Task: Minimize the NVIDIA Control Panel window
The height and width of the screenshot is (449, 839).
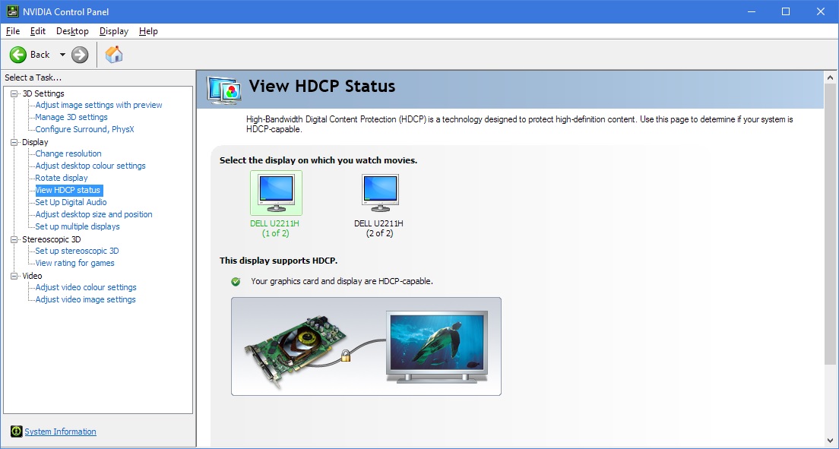Action: [x=752, y=11]
